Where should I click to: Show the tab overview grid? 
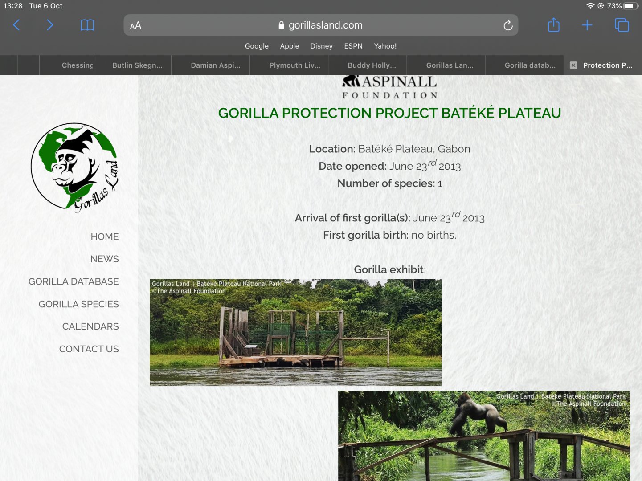coord(622,25)
